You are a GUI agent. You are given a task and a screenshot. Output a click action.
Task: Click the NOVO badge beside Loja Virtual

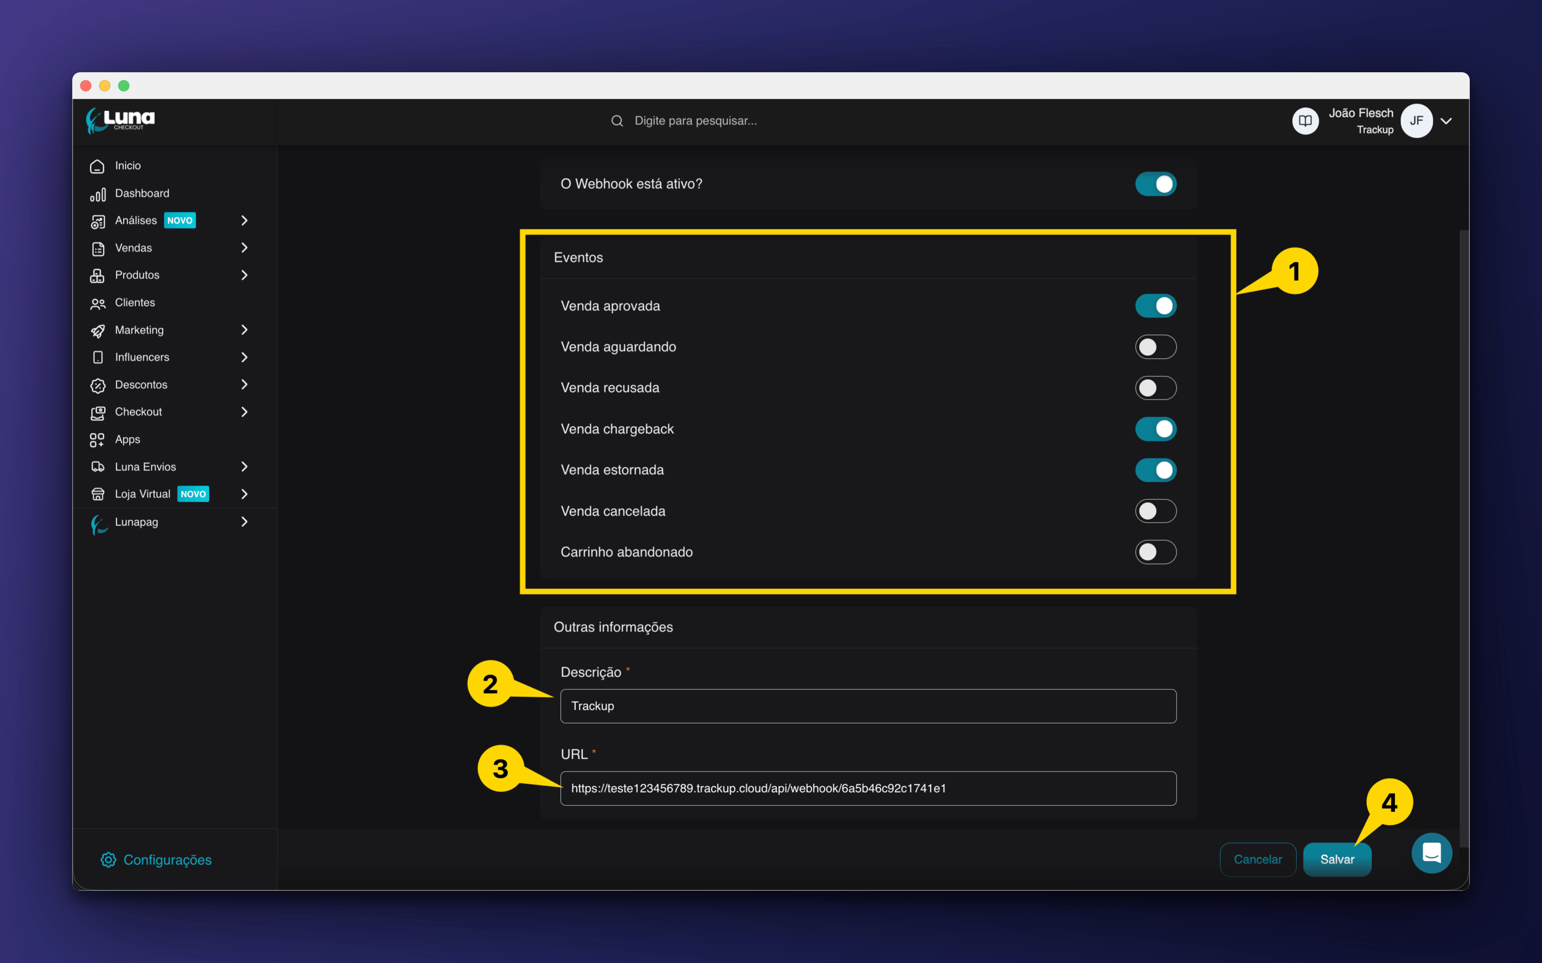point(193,494)
